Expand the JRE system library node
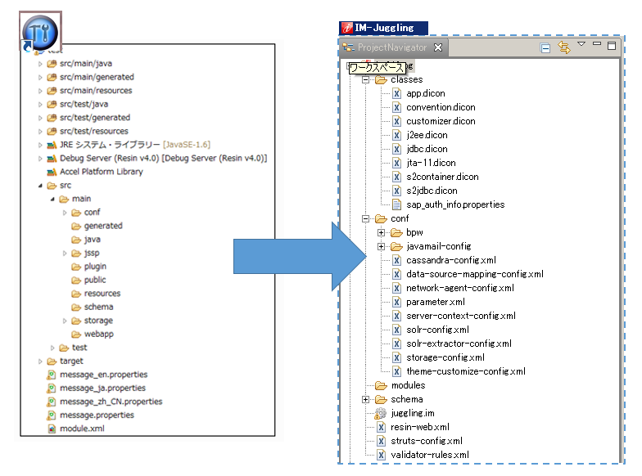The image size is (642, 476). (x=40, y=145)
